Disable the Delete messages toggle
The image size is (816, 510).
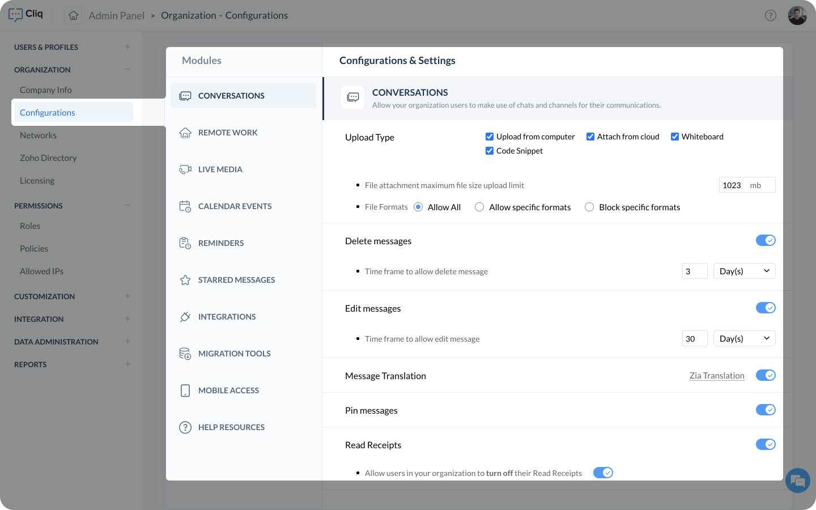pyautogui.click(x=765, y=241)
